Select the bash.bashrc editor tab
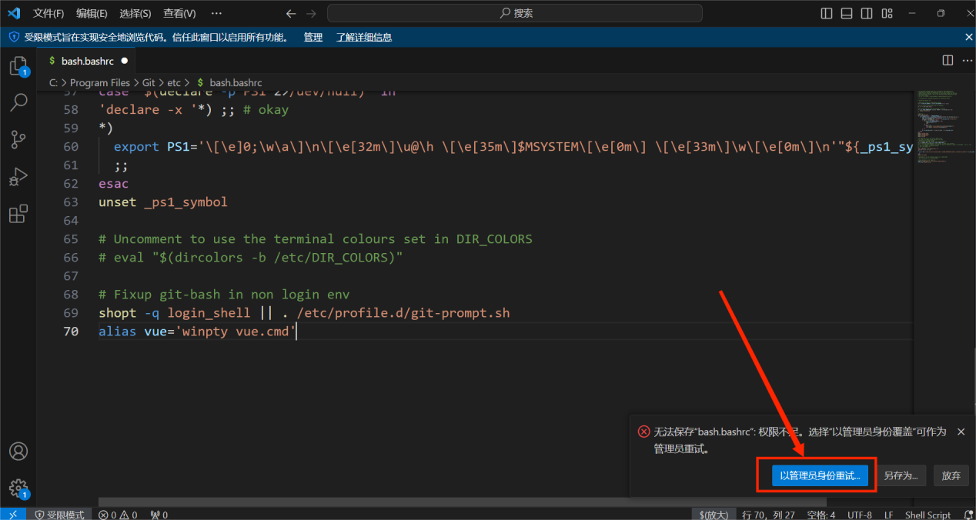 point(87,60)
